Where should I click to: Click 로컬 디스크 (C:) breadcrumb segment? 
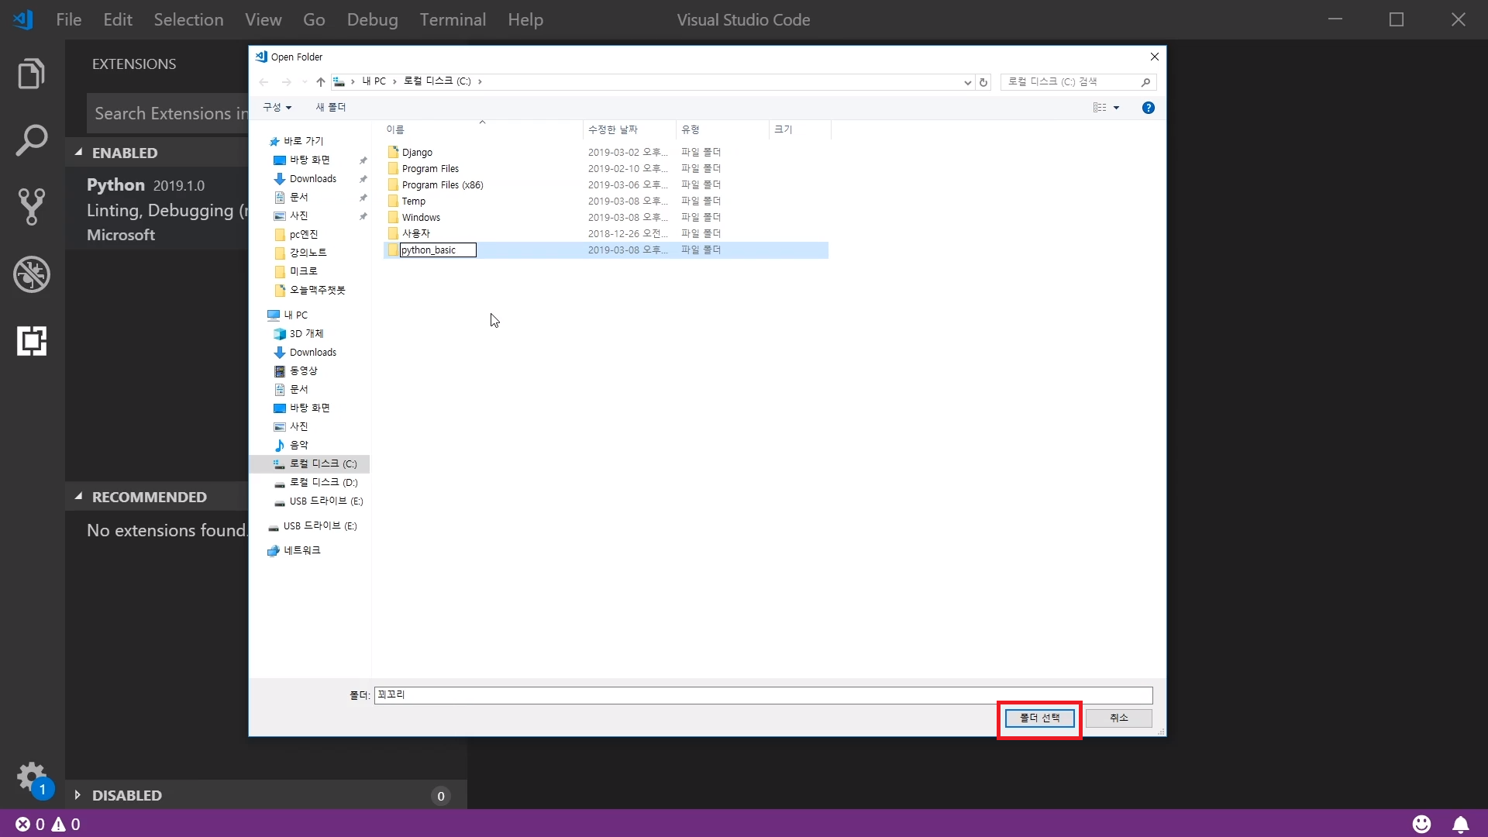point(437,81)
